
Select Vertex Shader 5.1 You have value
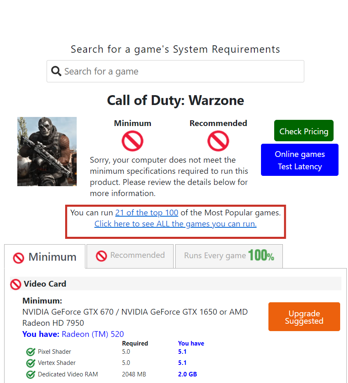[x=182, y=363]
